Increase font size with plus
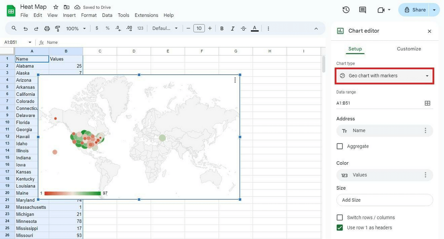 pyautogui.click(x=210, y=28)
